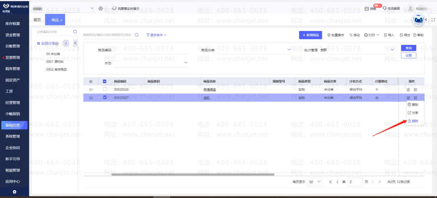Go to next page of records

(373, 182)
